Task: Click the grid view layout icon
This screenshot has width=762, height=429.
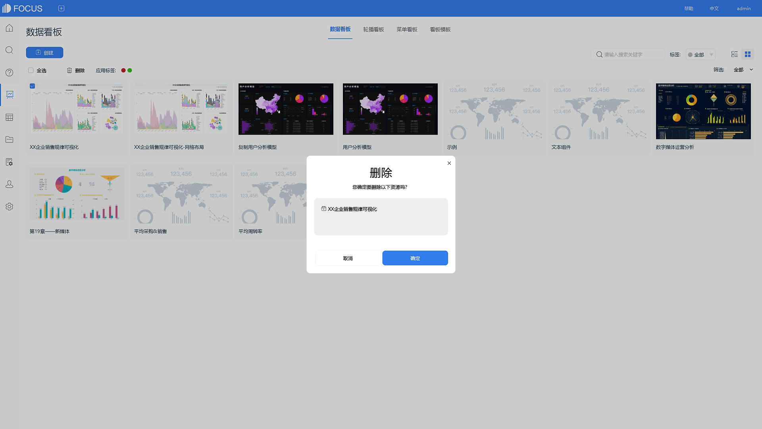Action: click(747, 54)
